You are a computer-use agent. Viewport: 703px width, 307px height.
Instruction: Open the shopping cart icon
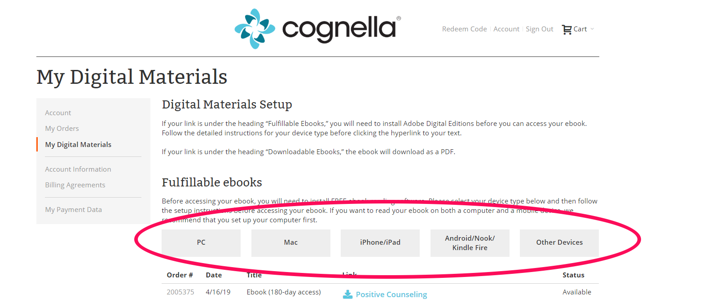click(567, 29)
